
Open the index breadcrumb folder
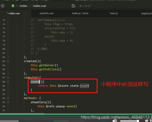point(23,6)
